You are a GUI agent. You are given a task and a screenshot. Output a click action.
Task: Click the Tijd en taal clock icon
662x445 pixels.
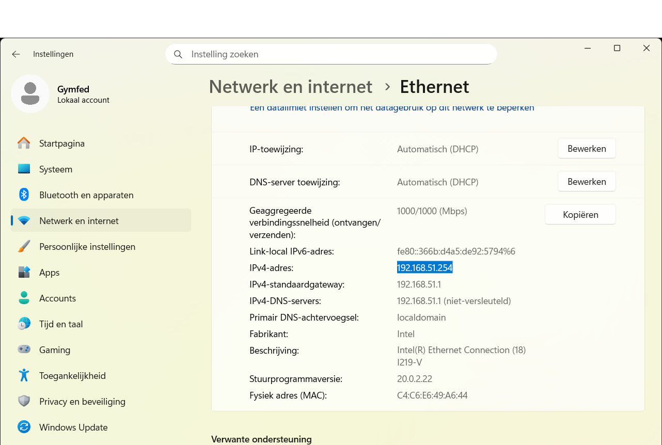(24, 324)
